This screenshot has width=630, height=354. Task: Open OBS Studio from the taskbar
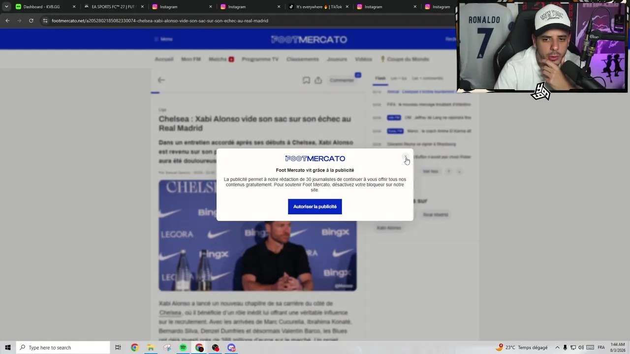tap(216, 348)
